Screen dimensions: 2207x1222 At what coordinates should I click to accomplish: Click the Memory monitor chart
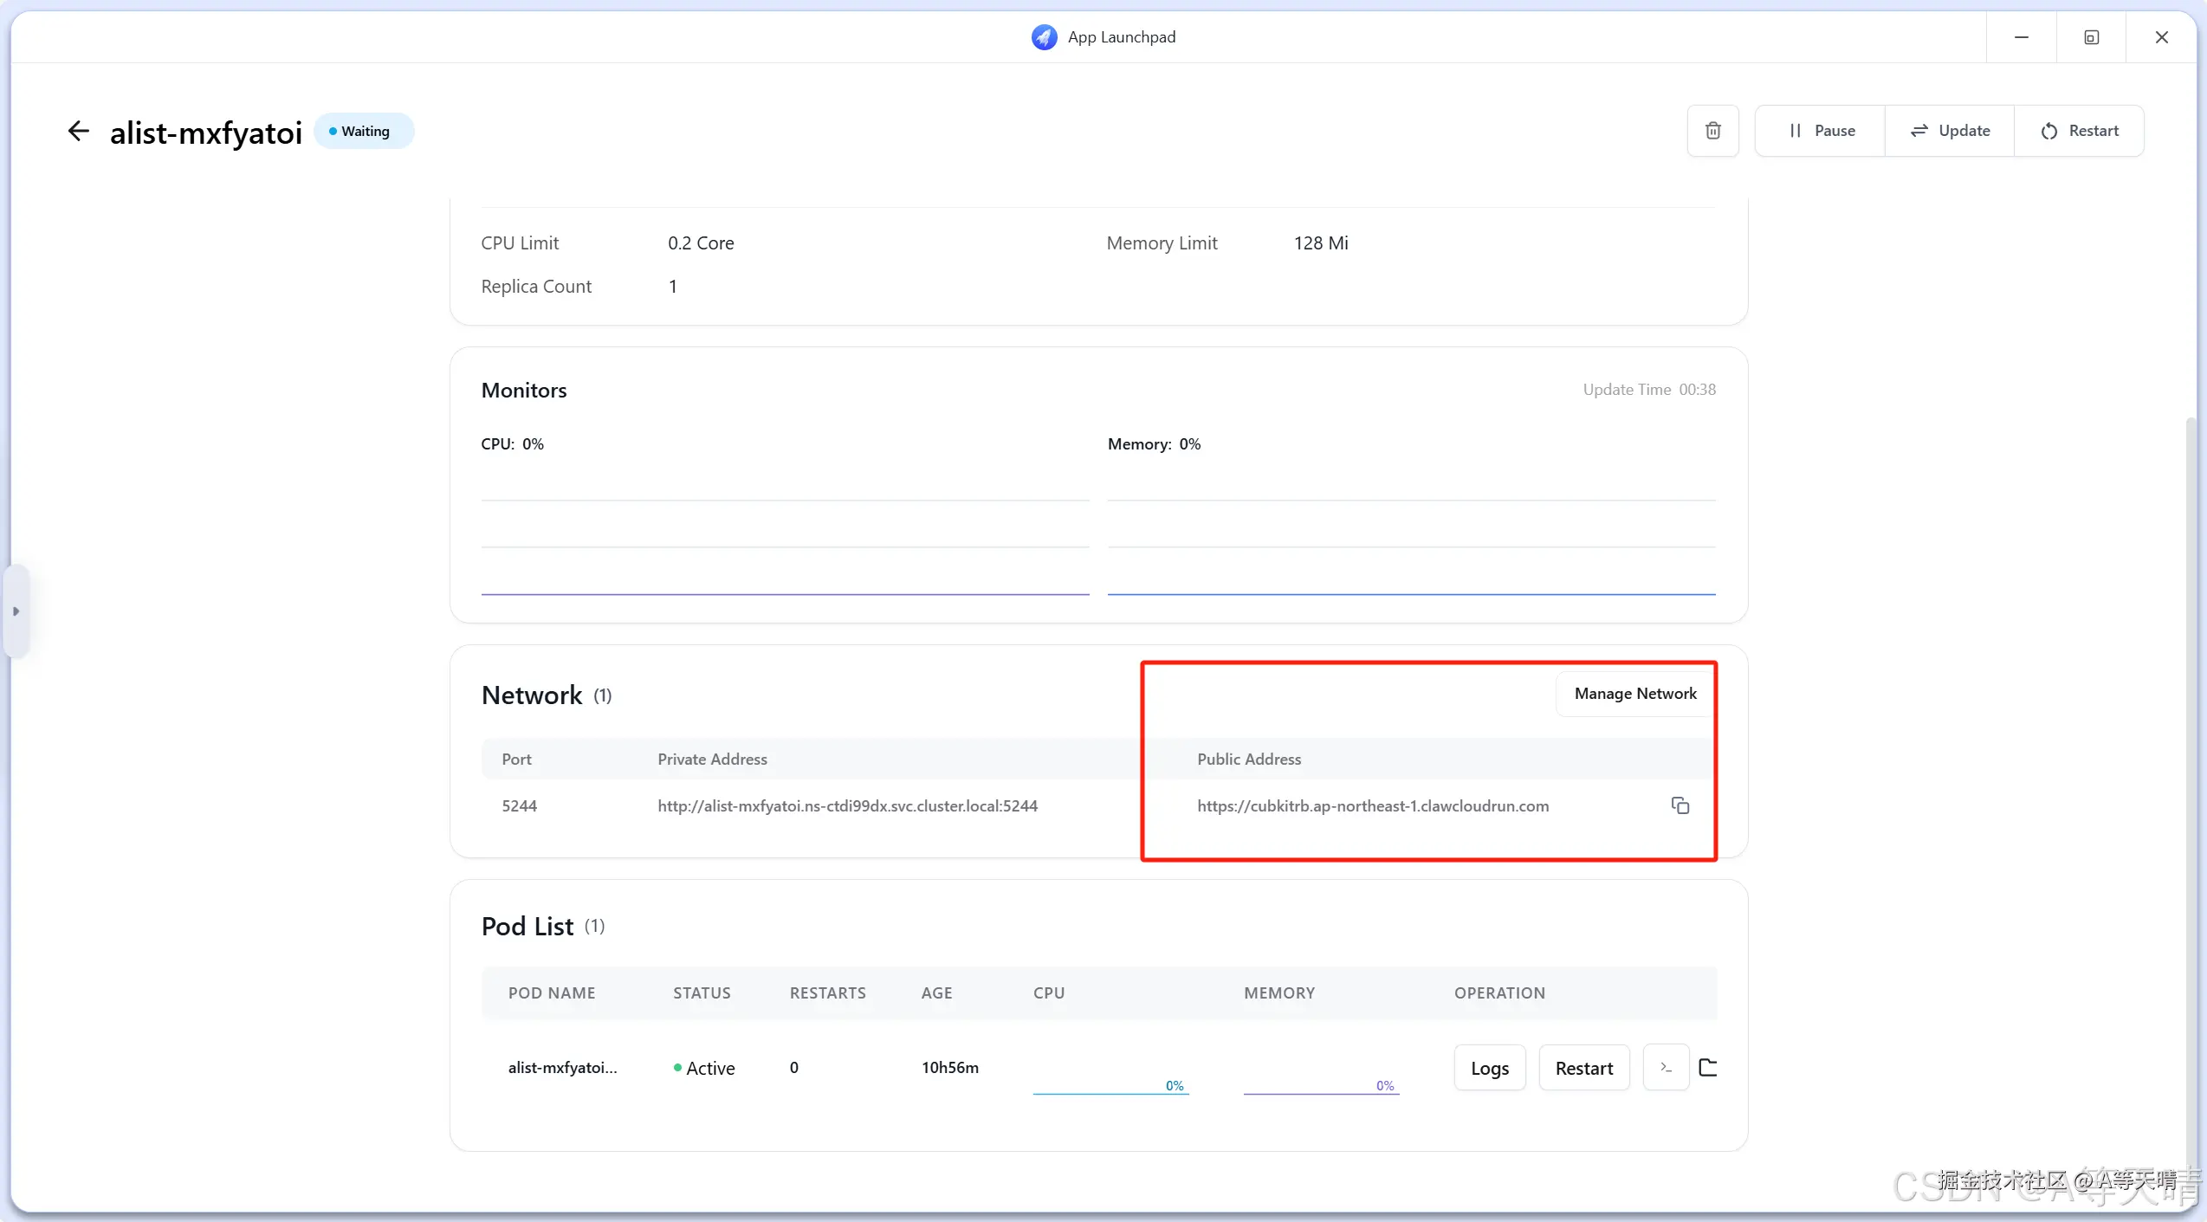pos(1411,546)
